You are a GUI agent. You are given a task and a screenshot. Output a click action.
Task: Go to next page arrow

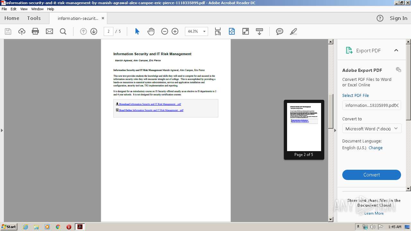pyautogui.click(x=94, y=31)
